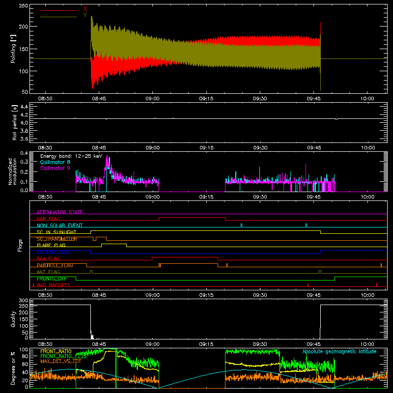This screenshot has height=393, width=393.
Task: Select the yellow FRONT_RATIO legend entry
Action: pos(56,351)
